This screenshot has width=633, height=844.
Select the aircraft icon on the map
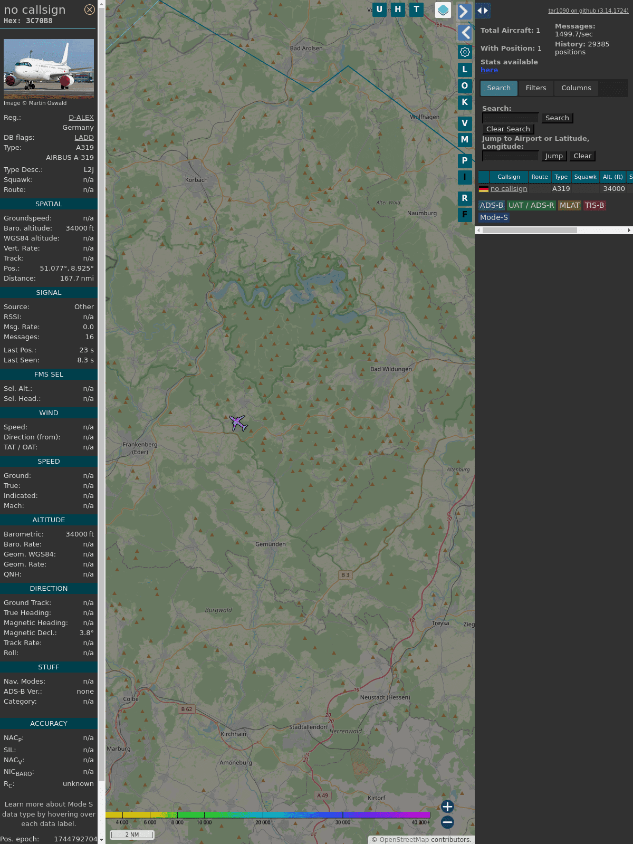click(238, 423)
